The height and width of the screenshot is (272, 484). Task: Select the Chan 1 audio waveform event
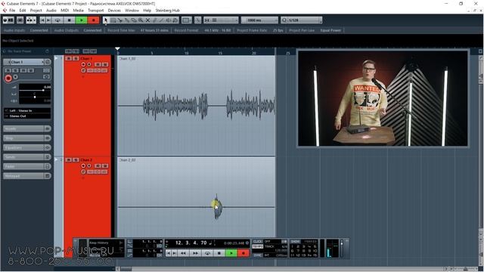pyautogui.click(x=197, y=106)
